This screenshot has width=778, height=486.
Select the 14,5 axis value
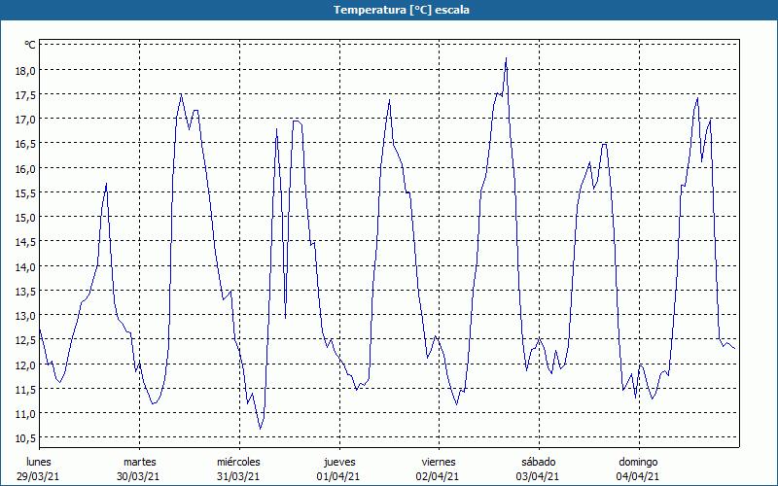click(25, 242)
